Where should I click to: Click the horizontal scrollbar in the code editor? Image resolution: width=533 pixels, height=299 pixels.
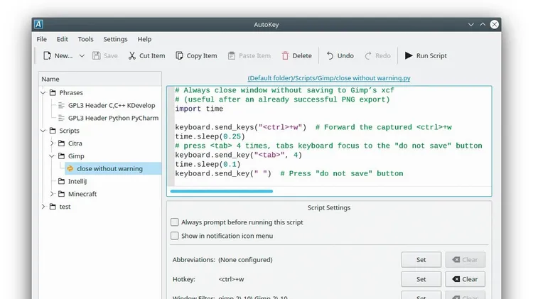tap(221, 191)
